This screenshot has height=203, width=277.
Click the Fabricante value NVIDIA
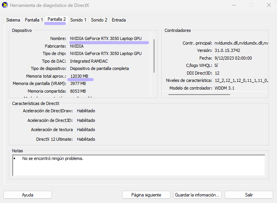pos(77,46)
